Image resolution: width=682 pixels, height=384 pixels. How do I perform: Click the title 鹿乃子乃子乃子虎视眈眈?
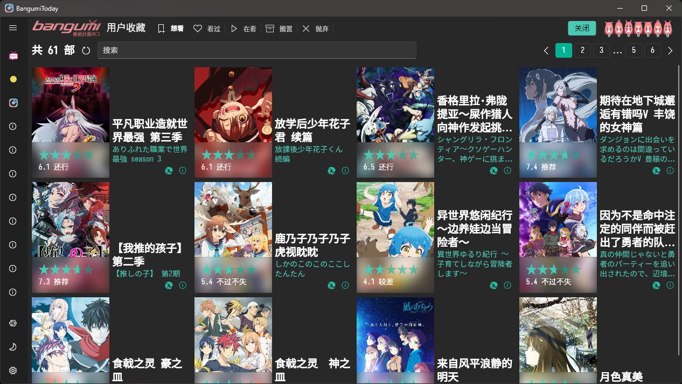[312, 245]
